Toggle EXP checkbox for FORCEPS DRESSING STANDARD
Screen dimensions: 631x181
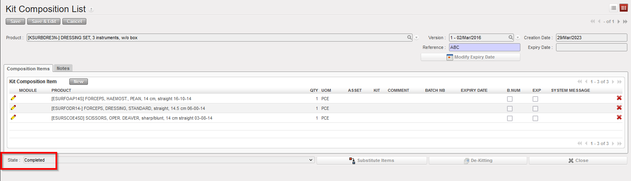coord(535,109)
